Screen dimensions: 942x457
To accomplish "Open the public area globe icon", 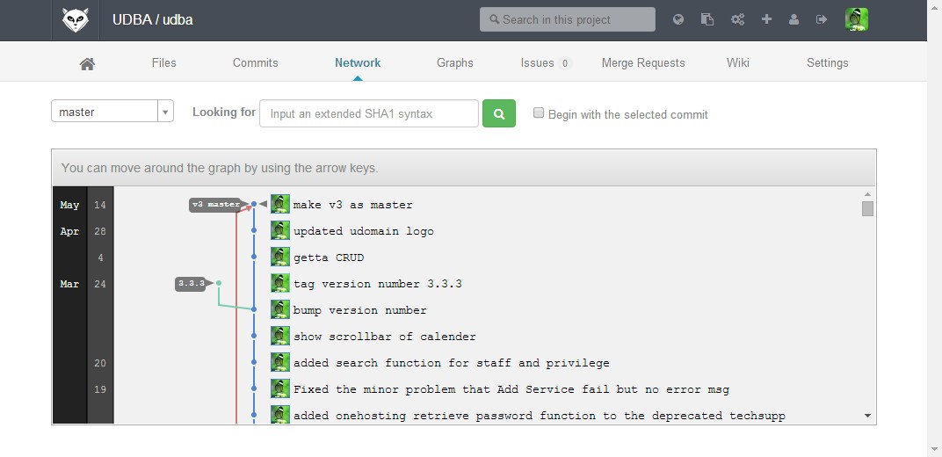I will pyautogui.click(x=678, y=19).
